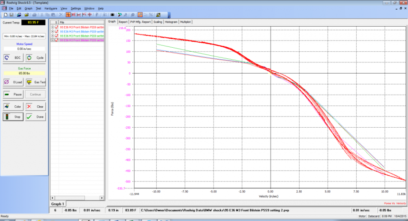Click the Delete X toolbar icon

[x=61, y=15]
